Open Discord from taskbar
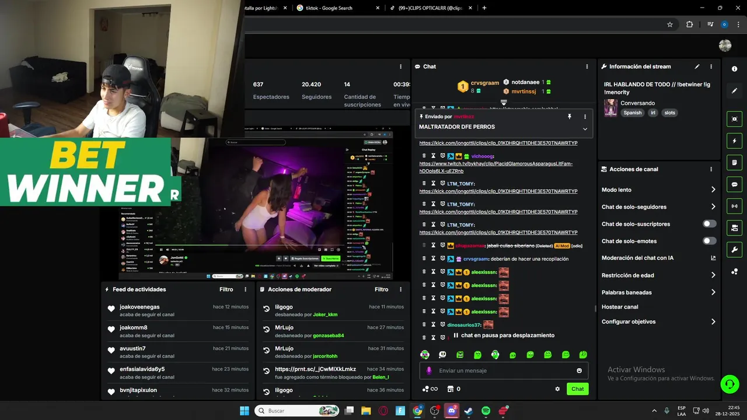 pyautogui.click(x=452, y=411)
